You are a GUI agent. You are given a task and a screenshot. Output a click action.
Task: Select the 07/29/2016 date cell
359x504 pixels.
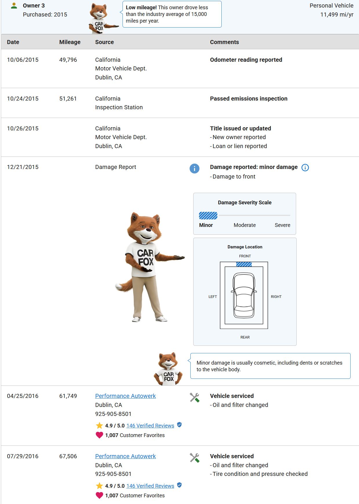(23, 456)
